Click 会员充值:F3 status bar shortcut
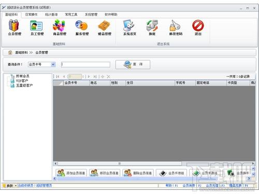 tap(215, 186)
